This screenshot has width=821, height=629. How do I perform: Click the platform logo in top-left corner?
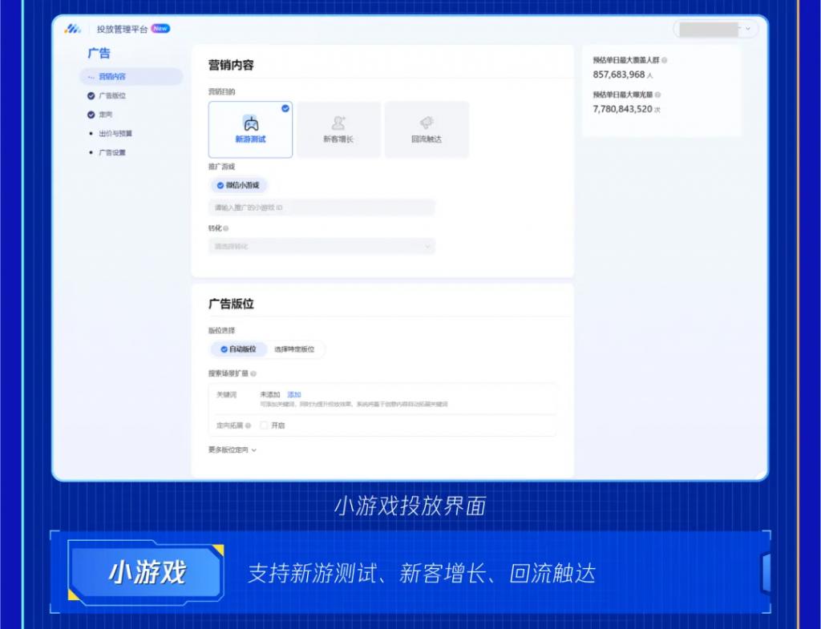point(73,29)
